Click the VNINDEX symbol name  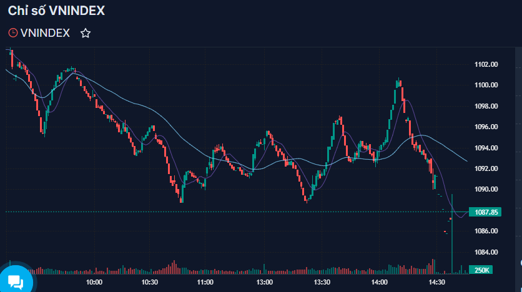click(45, 33)
